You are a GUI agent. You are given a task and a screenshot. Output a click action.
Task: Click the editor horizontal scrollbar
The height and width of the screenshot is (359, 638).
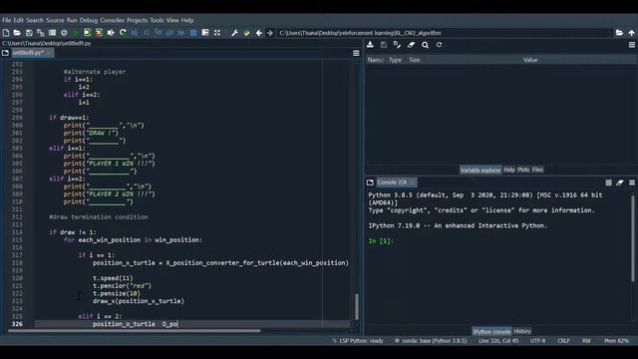pos(135,331)
